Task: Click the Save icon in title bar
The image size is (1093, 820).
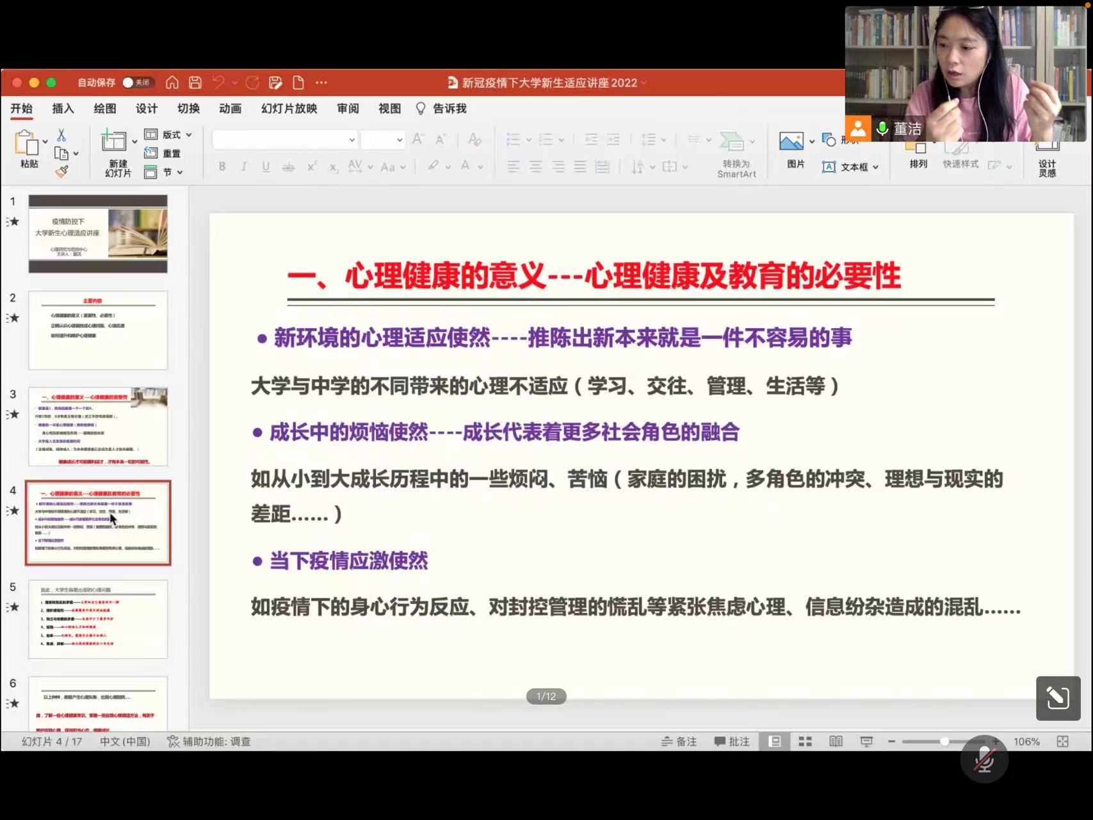Action: [195, 83]
